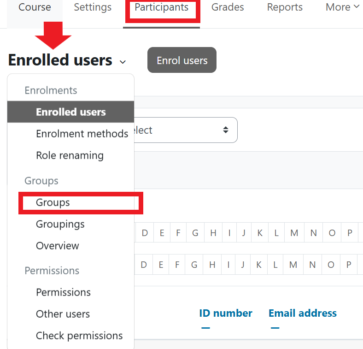This screenshot has height=349, width=363.
Task: Choose Enrolment methods from the menu
Action: [82, 134]
